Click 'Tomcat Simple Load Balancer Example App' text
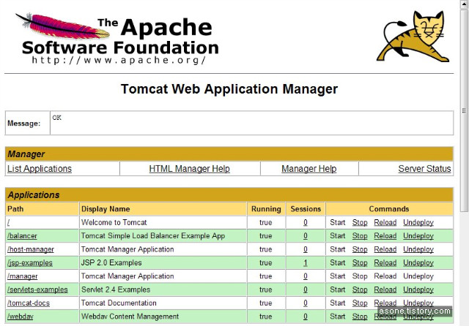 (153, 236)
